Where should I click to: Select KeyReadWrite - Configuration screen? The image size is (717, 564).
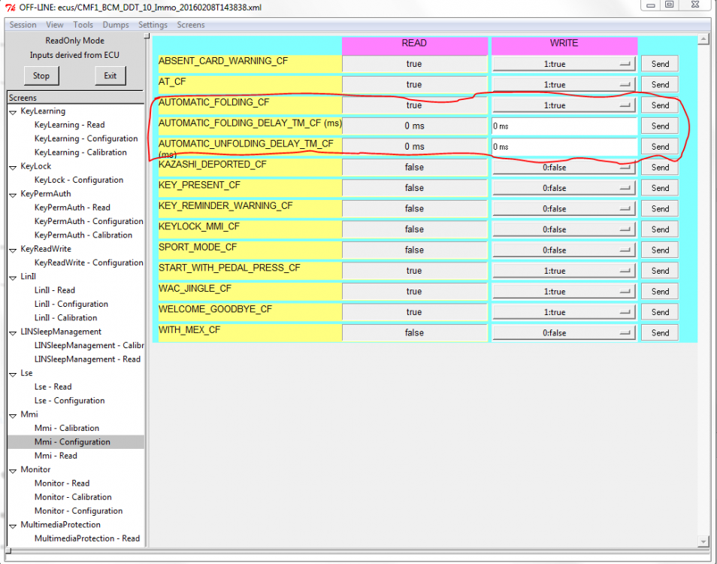[89, 262]
